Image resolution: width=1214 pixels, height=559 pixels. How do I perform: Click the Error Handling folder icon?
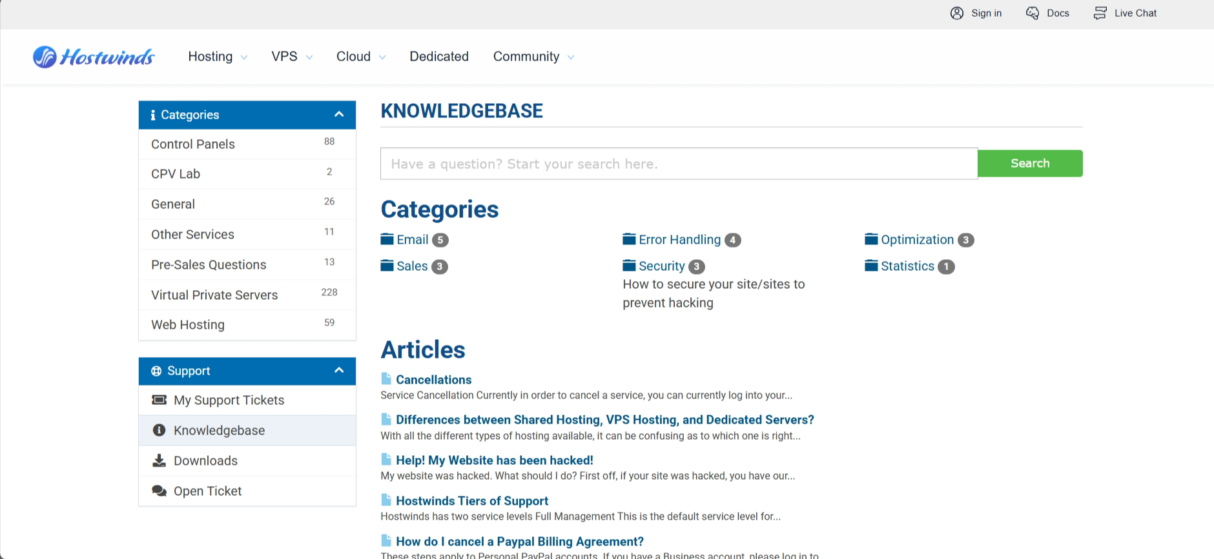pyautogui.click(x=629, y=239)
